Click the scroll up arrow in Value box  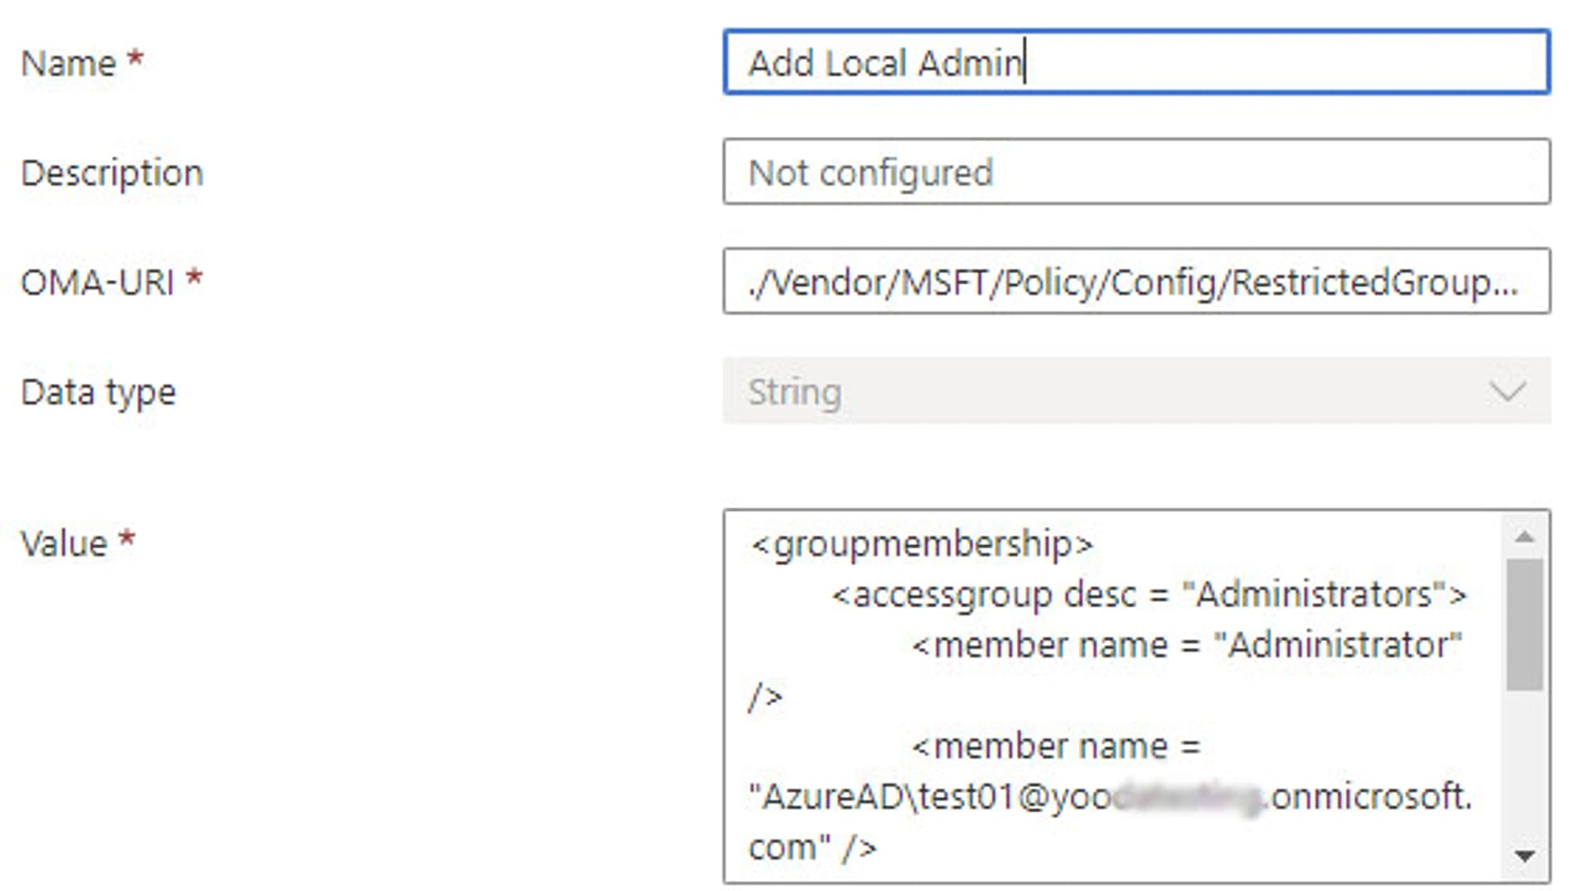[1524, 538]
